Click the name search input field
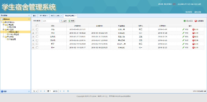The height and width of the screenshot is (102, 207). tap(50, 21)
